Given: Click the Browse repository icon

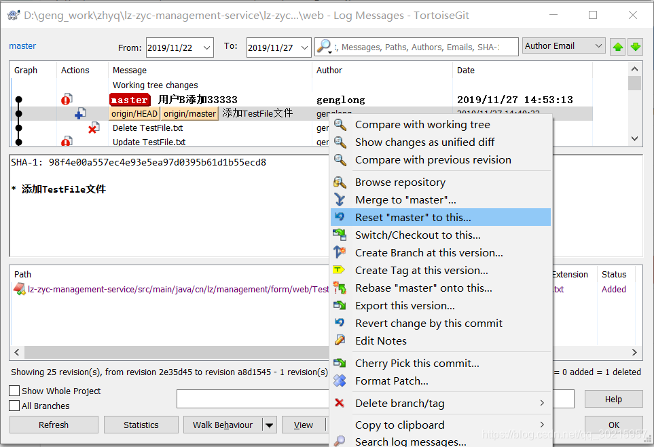Looking at the screenshot, I should click(340, 182).
